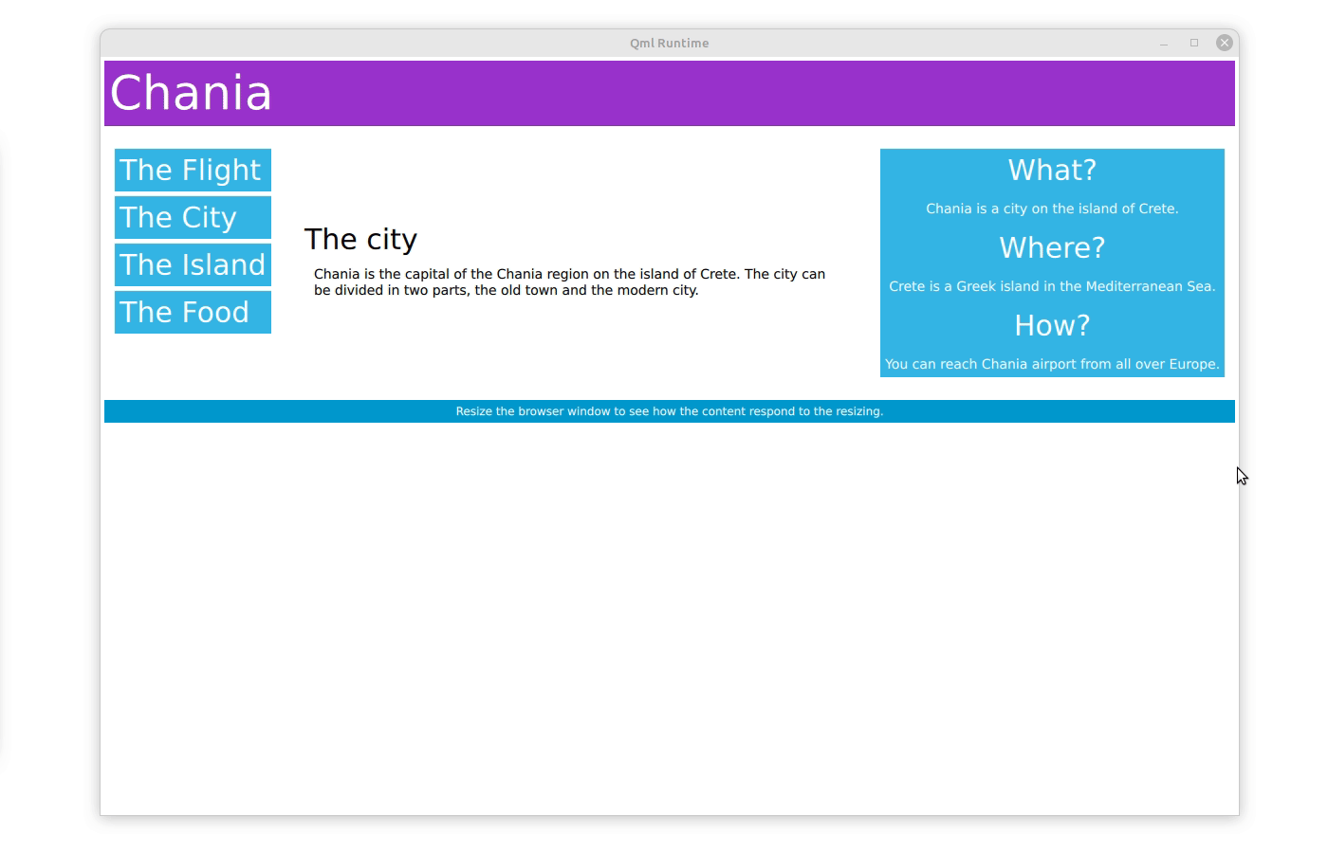Click the purple "Chania" header banner
This screenshot has width=1328, height=853.
664,92
